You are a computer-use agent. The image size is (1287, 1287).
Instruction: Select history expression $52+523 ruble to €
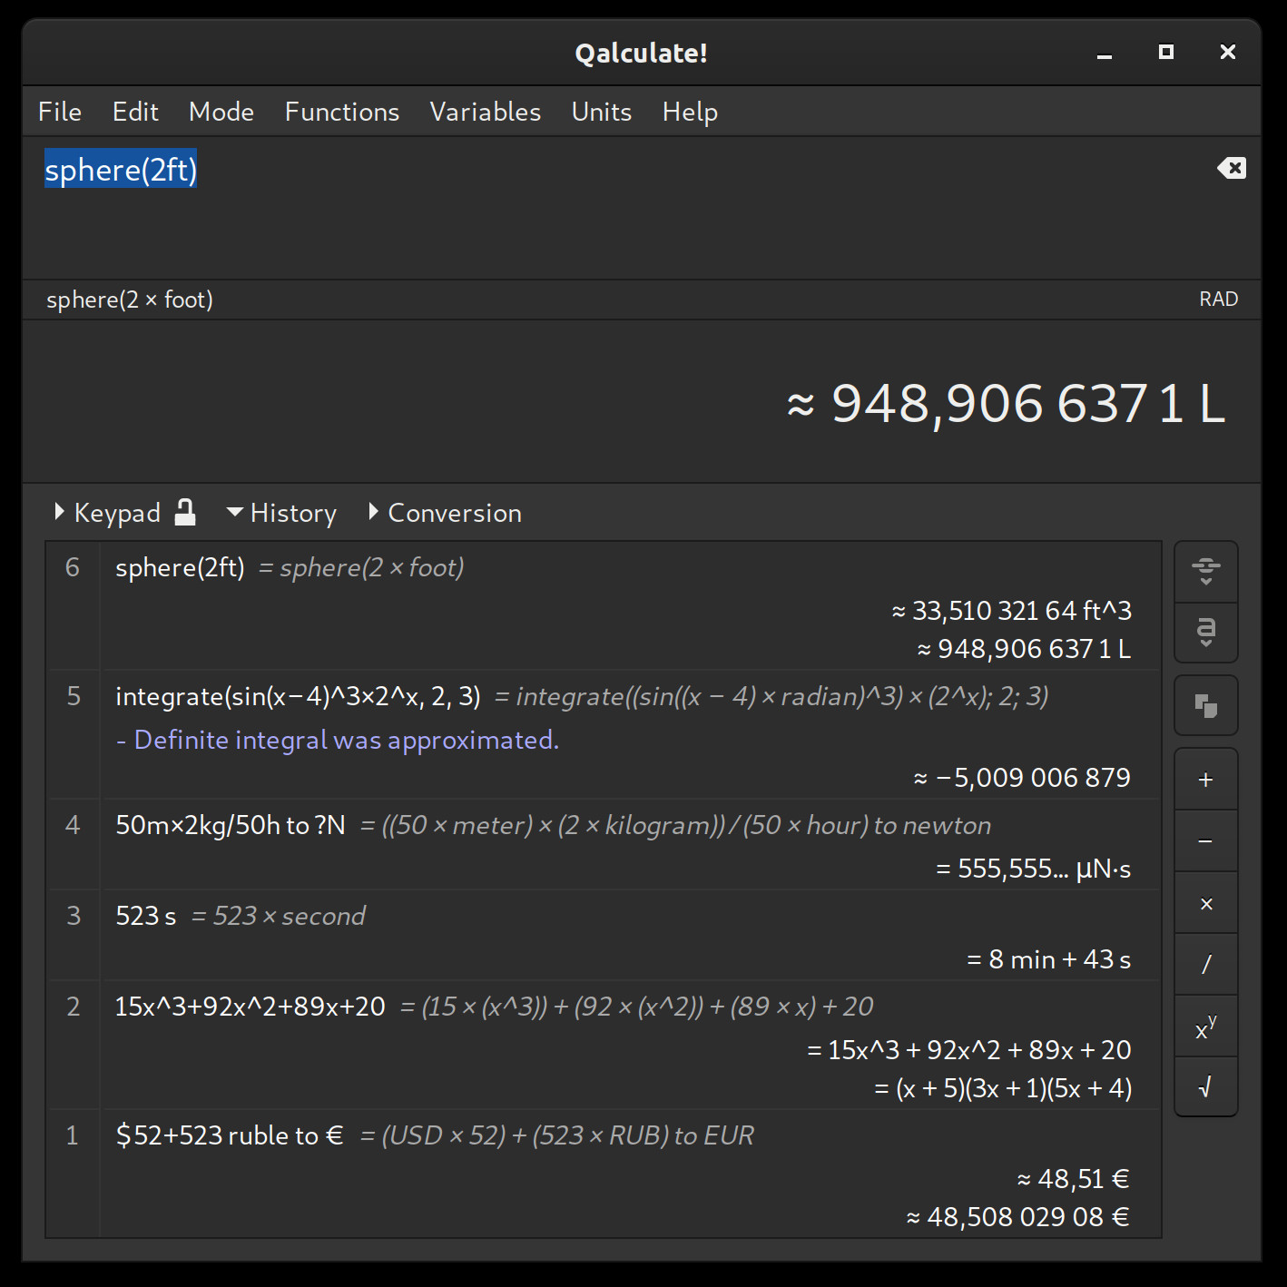tap(230, 1135)
